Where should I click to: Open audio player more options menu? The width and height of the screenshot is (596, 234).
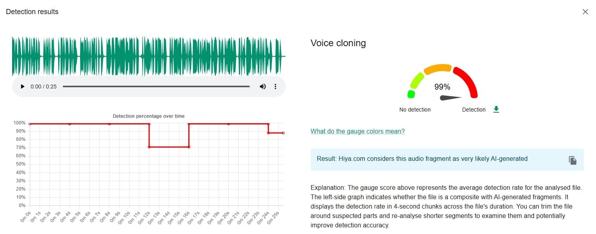275,86
